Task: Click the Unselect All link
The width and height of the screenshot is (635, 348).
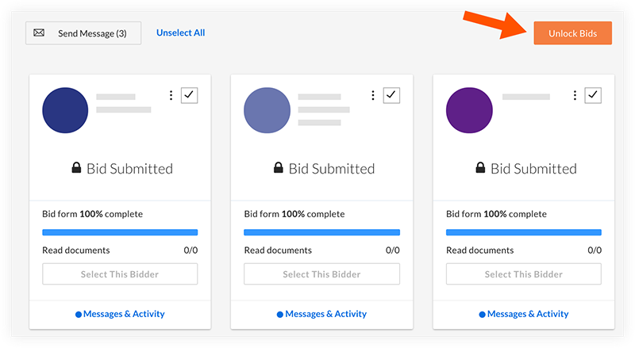Action: coord(181,33)
